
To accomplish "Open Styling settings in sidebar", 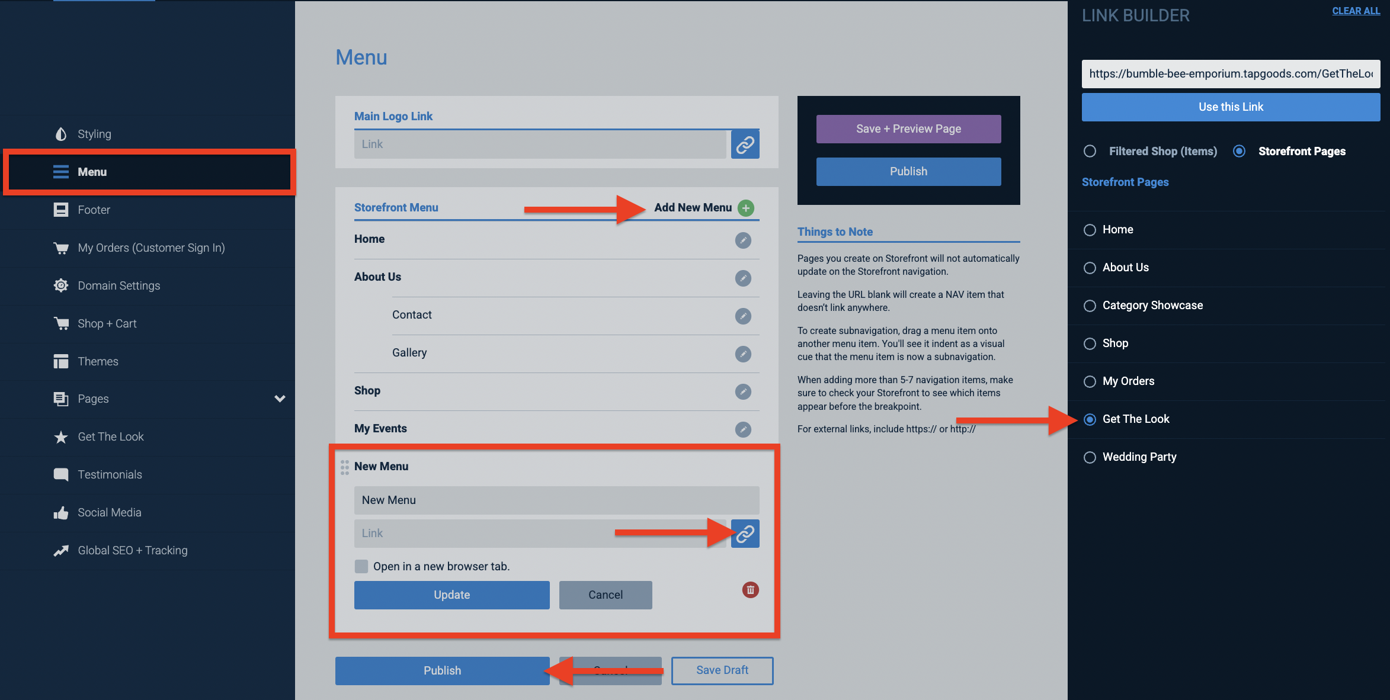I will [x=148, y=134].
